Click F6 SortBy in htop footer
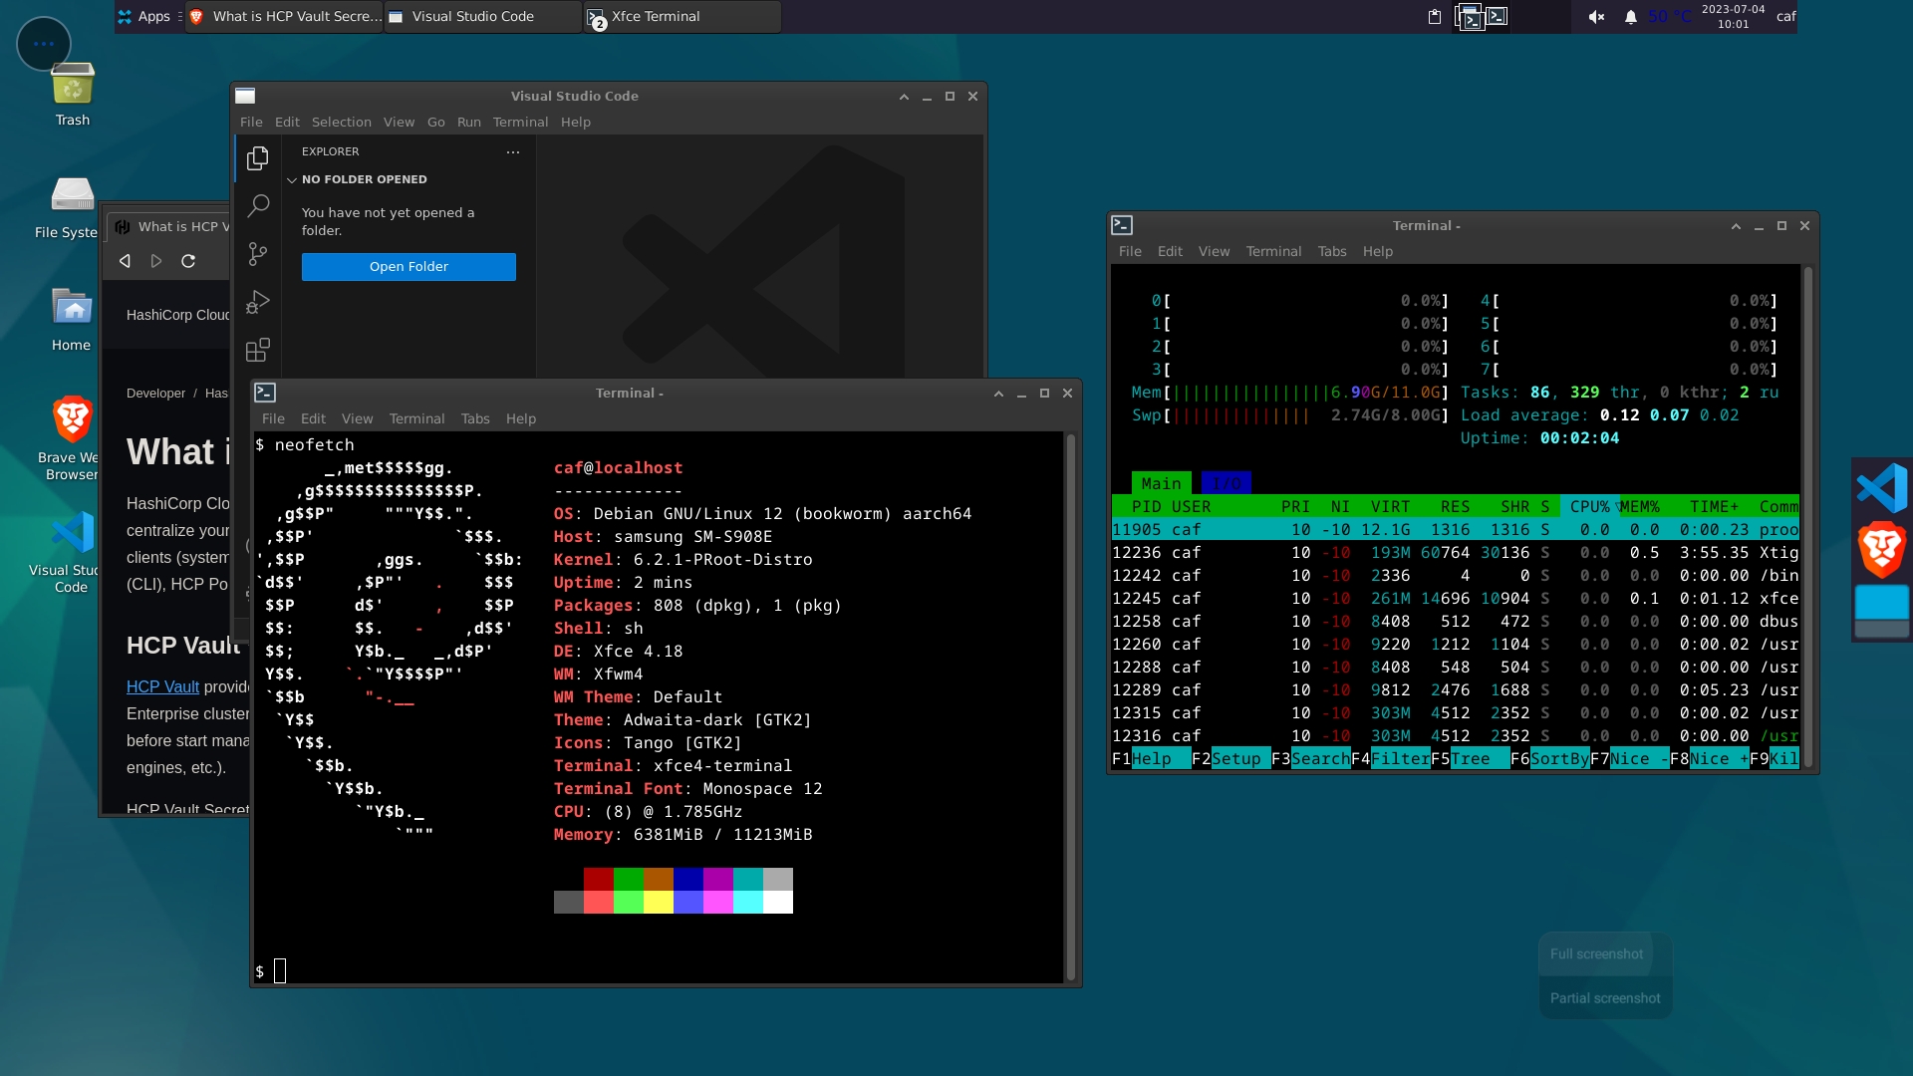 tap(1550, 759)
